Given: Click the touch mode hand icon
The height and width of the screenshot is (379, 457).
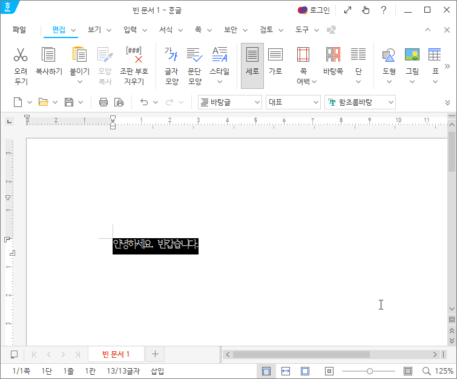Looking at the screenshot, I should (366, 10).
